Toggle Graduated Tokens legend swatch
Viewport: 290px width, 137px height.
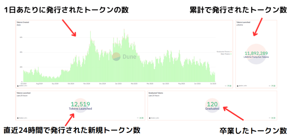(231, 51)
